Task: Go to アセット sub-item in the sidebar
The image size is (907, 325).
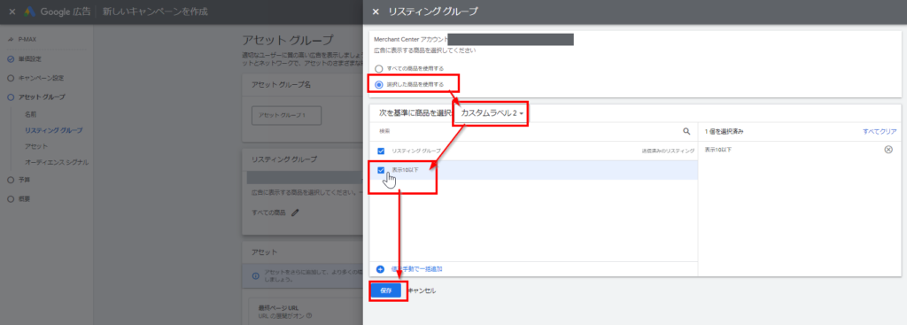Action: pyautogui.click(x=36, y=147)
